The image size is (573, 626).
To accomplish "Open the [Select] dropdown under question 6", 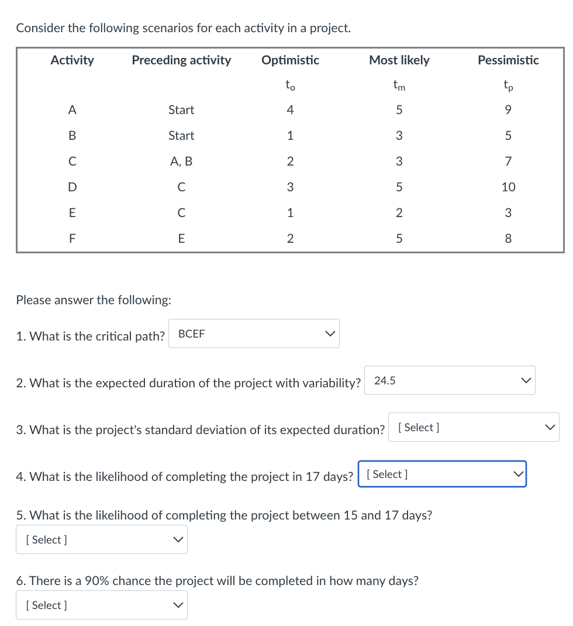I will tap(102, 605).
